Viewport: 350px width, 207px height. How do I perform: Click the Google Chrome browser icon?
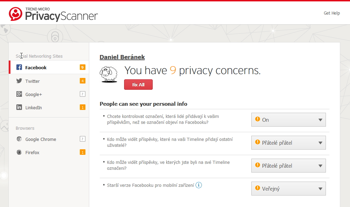20,139
